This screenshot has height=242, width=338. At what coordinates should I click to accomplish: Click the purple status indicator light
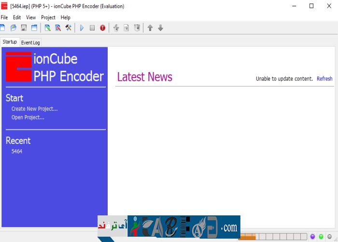coord(312,237)
